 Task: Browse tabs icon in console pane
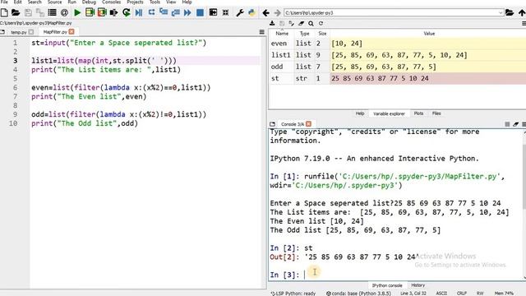point(272,124)
